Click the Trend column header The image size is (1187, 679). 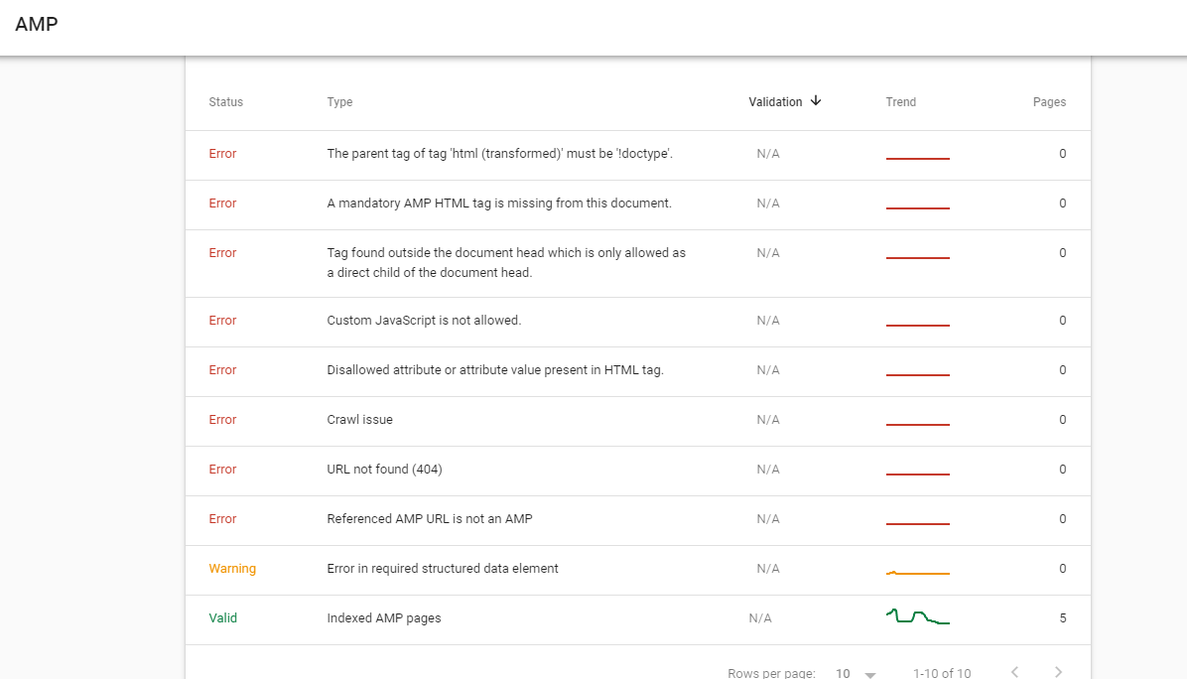point(900,102)
